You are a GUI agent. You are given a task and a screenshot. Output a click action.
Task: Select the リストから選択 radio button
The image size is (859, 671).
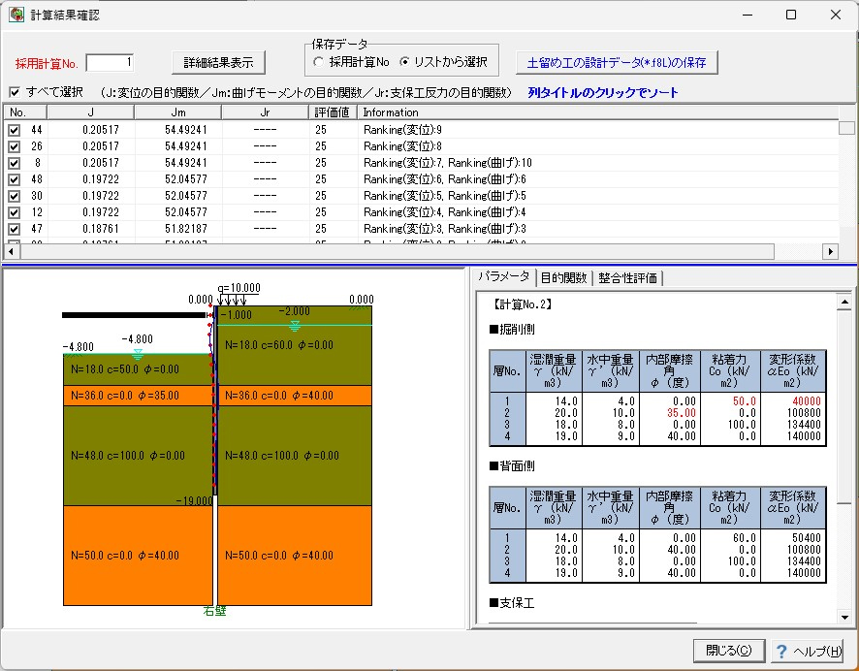(404, 62)
